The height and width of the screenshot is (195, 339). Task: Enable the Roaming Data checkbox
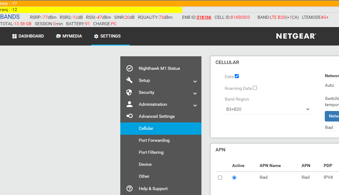pos(255,88)
